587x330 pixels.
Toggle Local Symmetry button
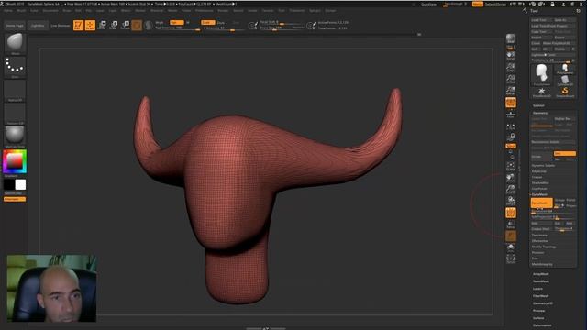(x=511, y=127)
